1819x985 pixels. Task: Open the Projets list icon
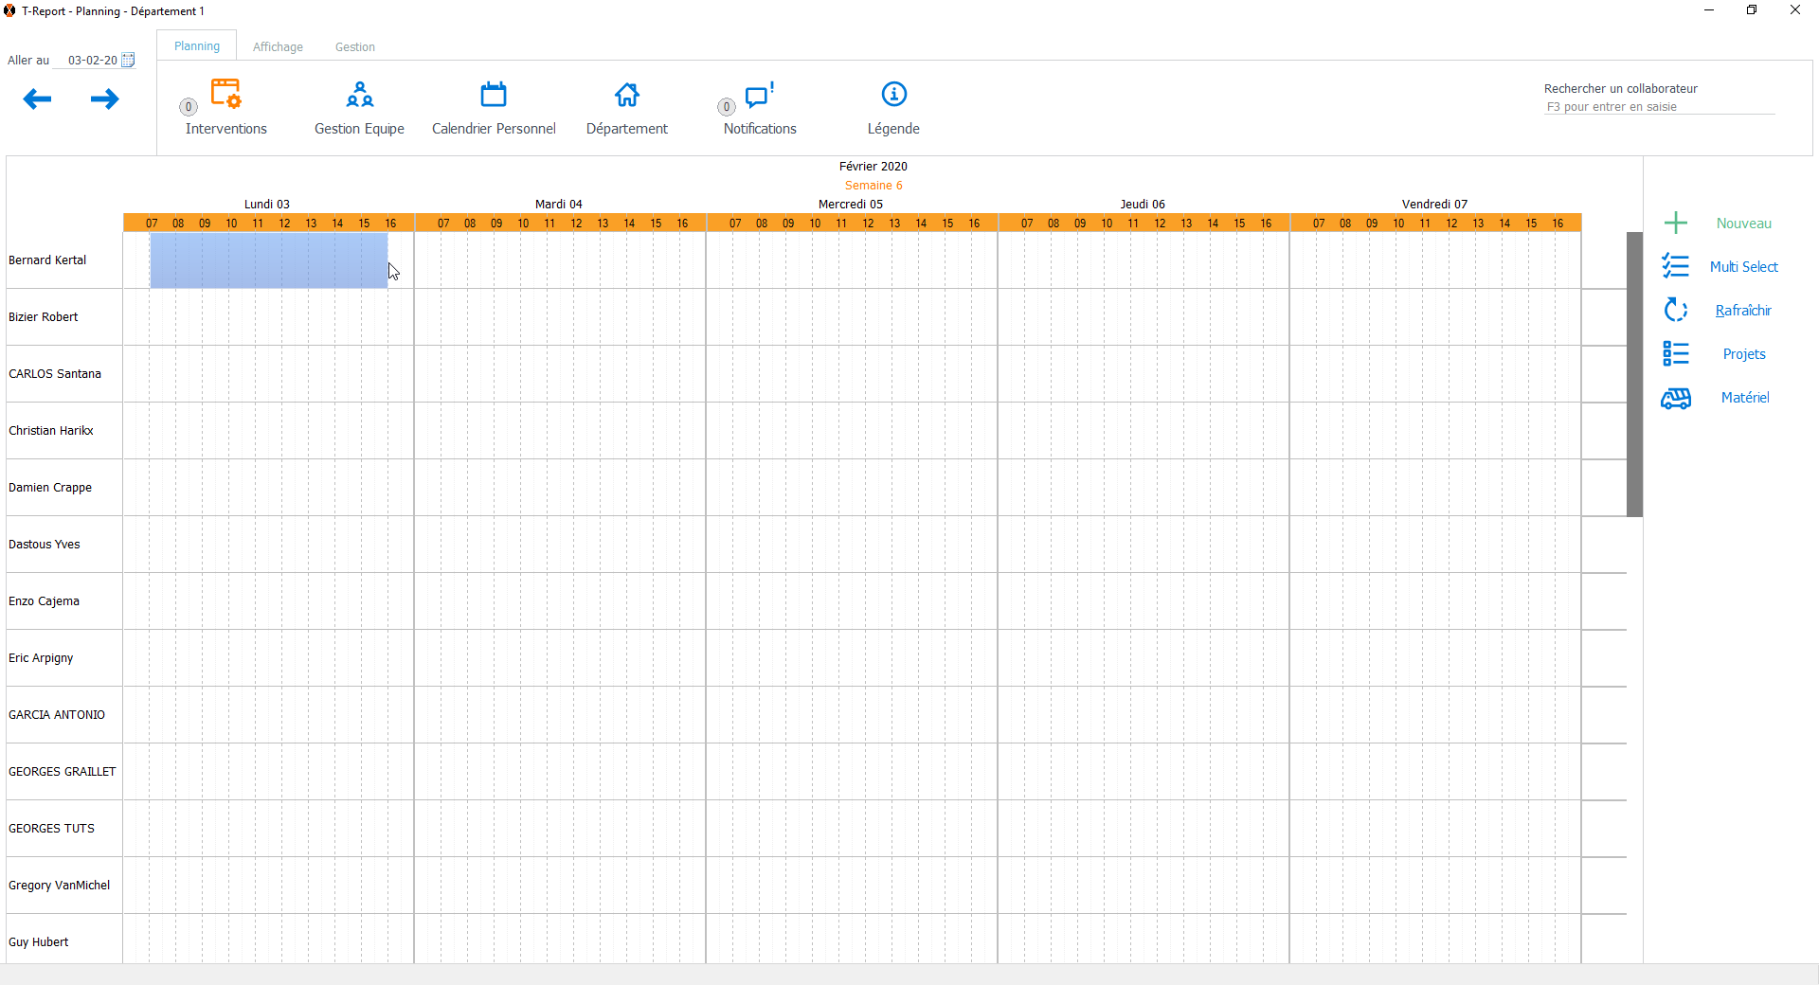[x=1676, y=354]
